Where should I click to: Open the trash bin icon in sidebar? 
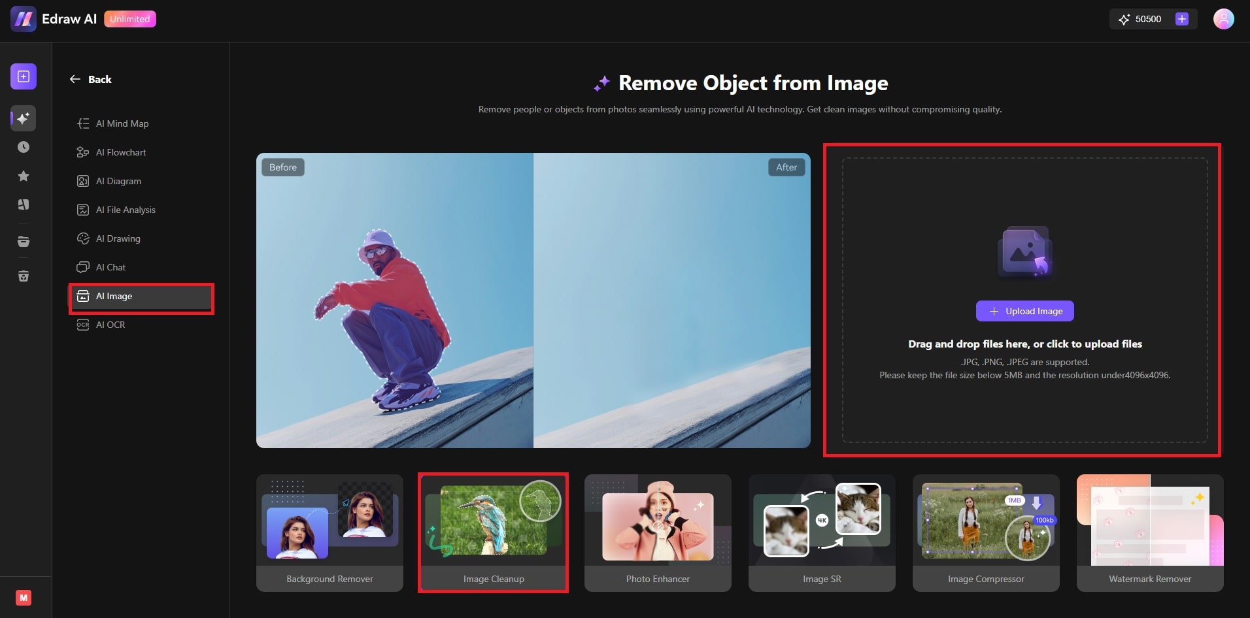coord(23,276)
